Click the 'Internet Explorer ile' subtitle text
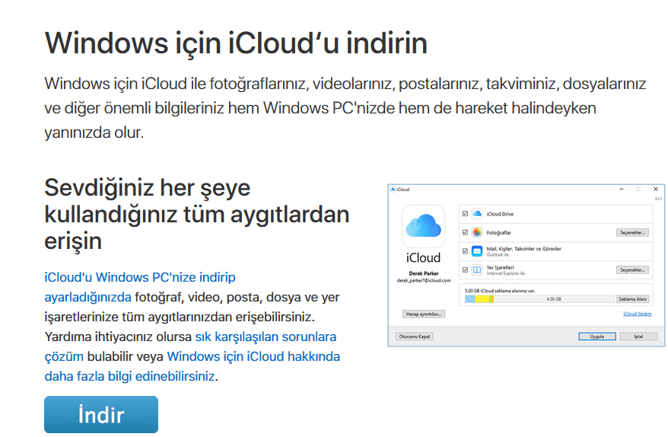The width and height of the screenshot is (668, 437). tap(506, 273)
